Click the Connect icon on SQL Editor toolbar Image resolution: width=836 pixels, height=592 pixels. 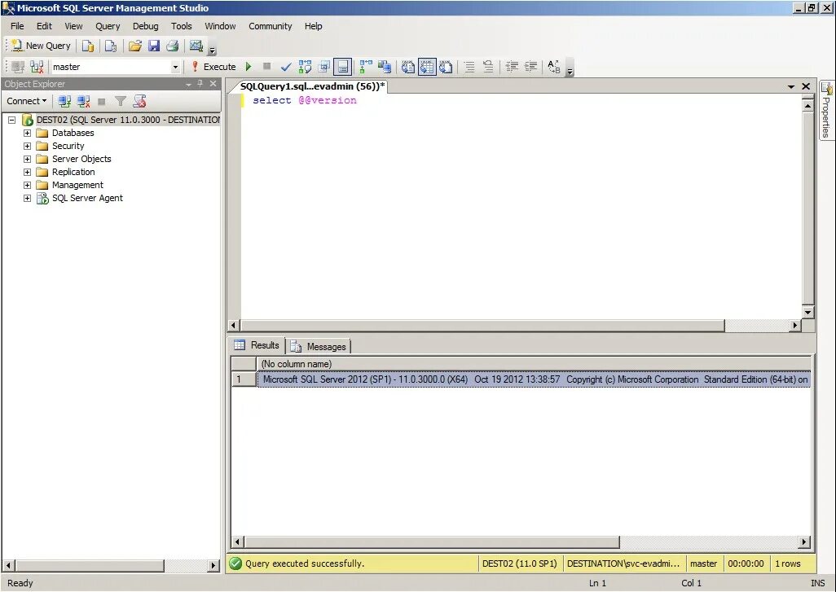18,67
